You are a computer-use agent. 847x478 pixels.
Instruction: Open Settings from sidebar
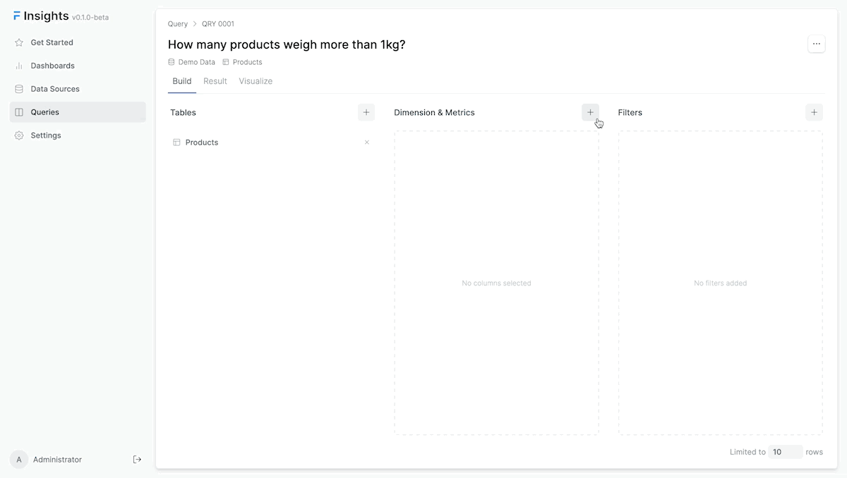click(x=45, y=135)
